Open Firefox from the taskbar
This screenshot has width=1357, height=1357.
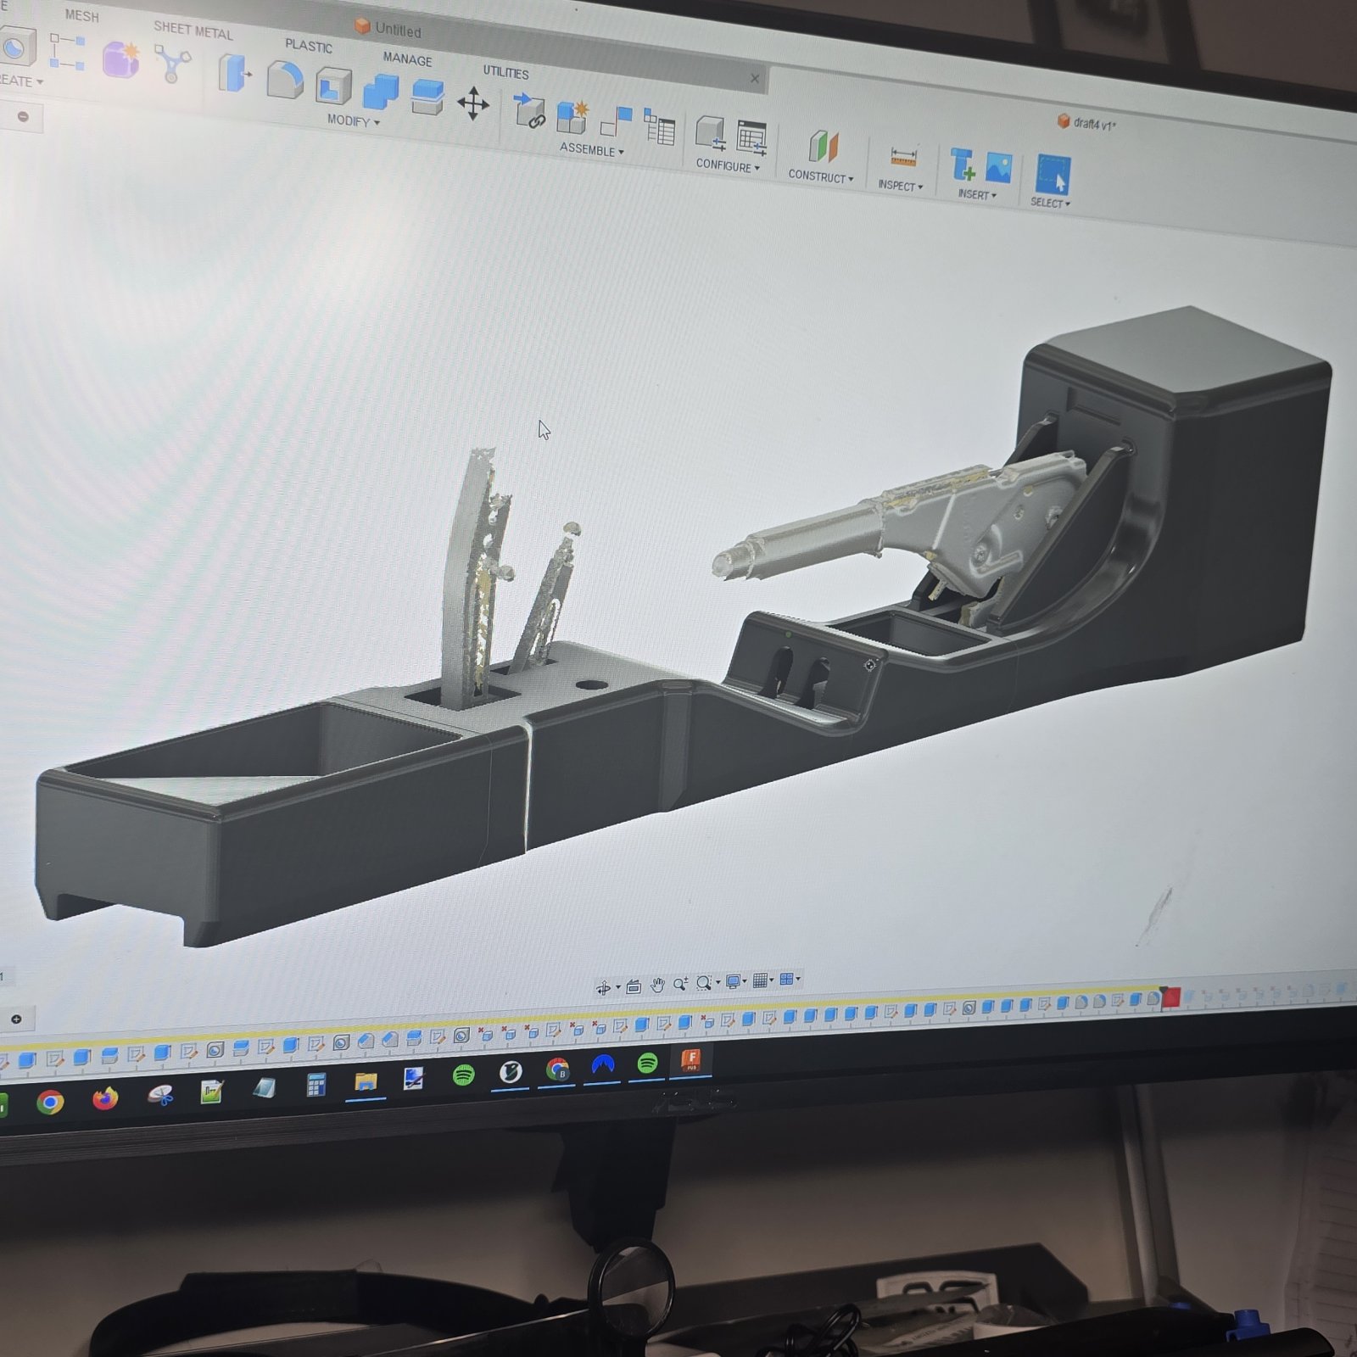[105, 1098]
